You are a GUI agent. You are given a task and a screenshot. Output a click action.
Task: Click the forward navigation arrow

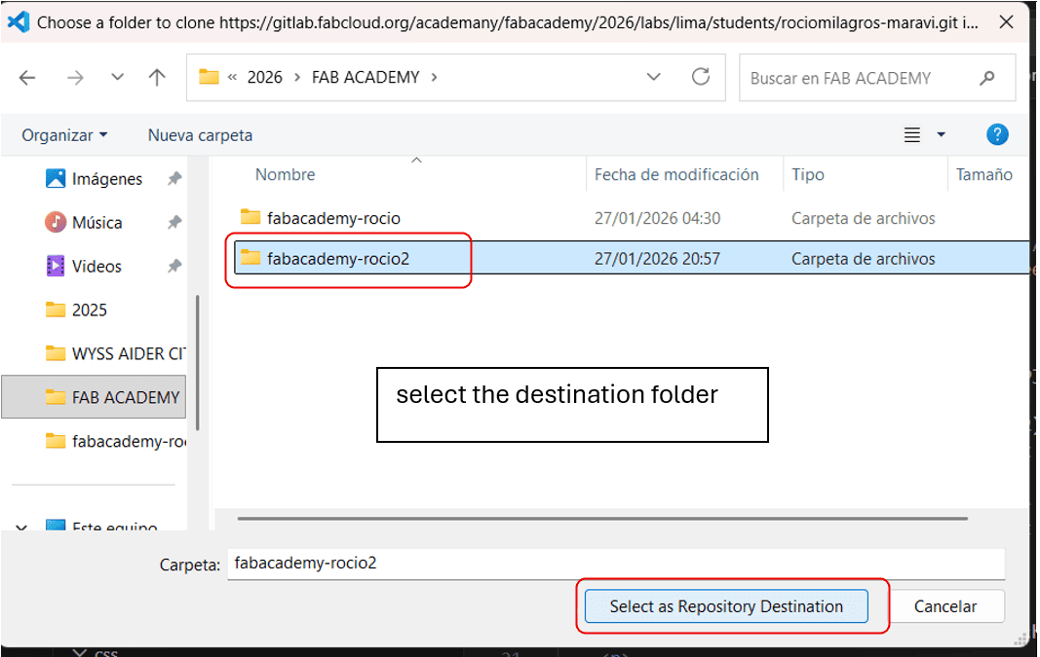[75, 78]
